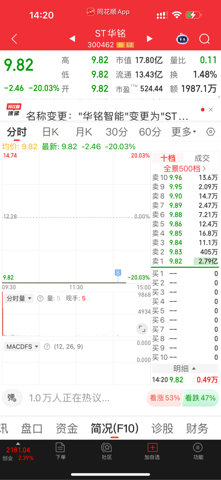Open the MACDFS indicator dropdown
Viewport: 221px width, 480px height.
tap(22, 347)
